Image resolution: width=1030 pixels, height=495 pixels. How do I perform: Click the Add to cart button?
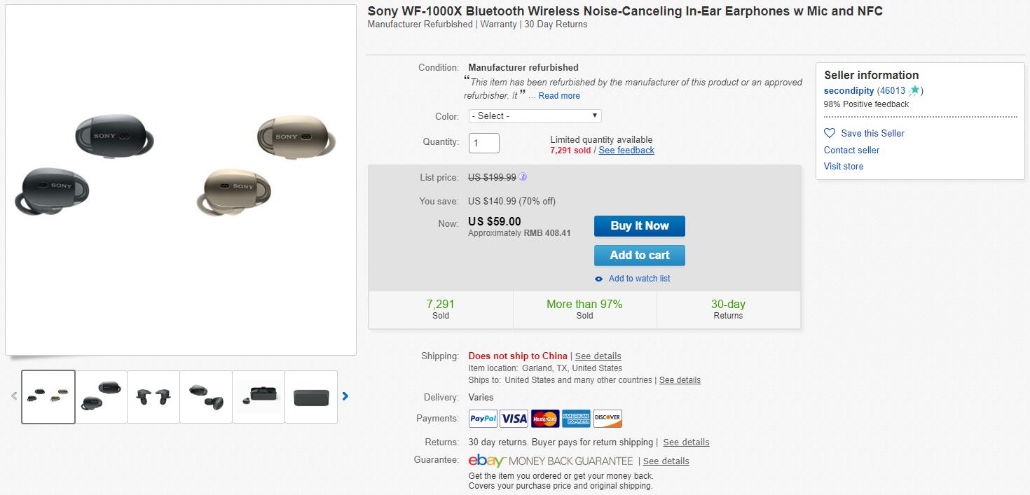click(x=639, y=255)
